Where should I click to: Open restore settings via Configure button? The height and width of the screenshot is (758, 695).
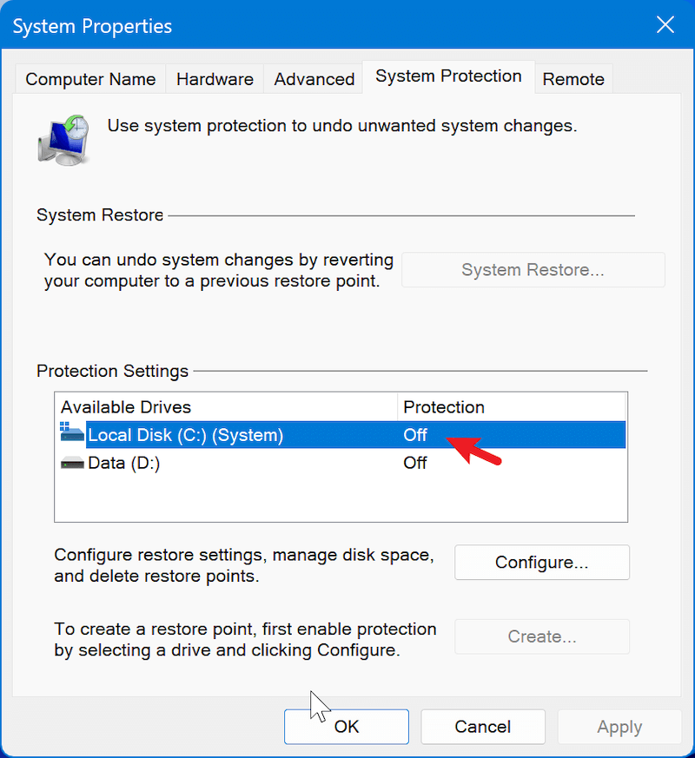(541, 563)
